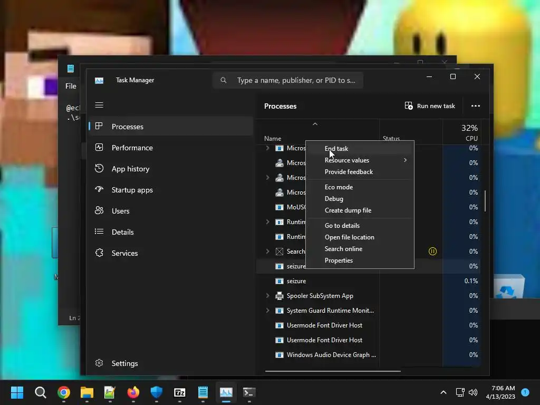Click the horizontal scrollbar under process list
This screenshot has height=405, width=540.
[333, 371]
